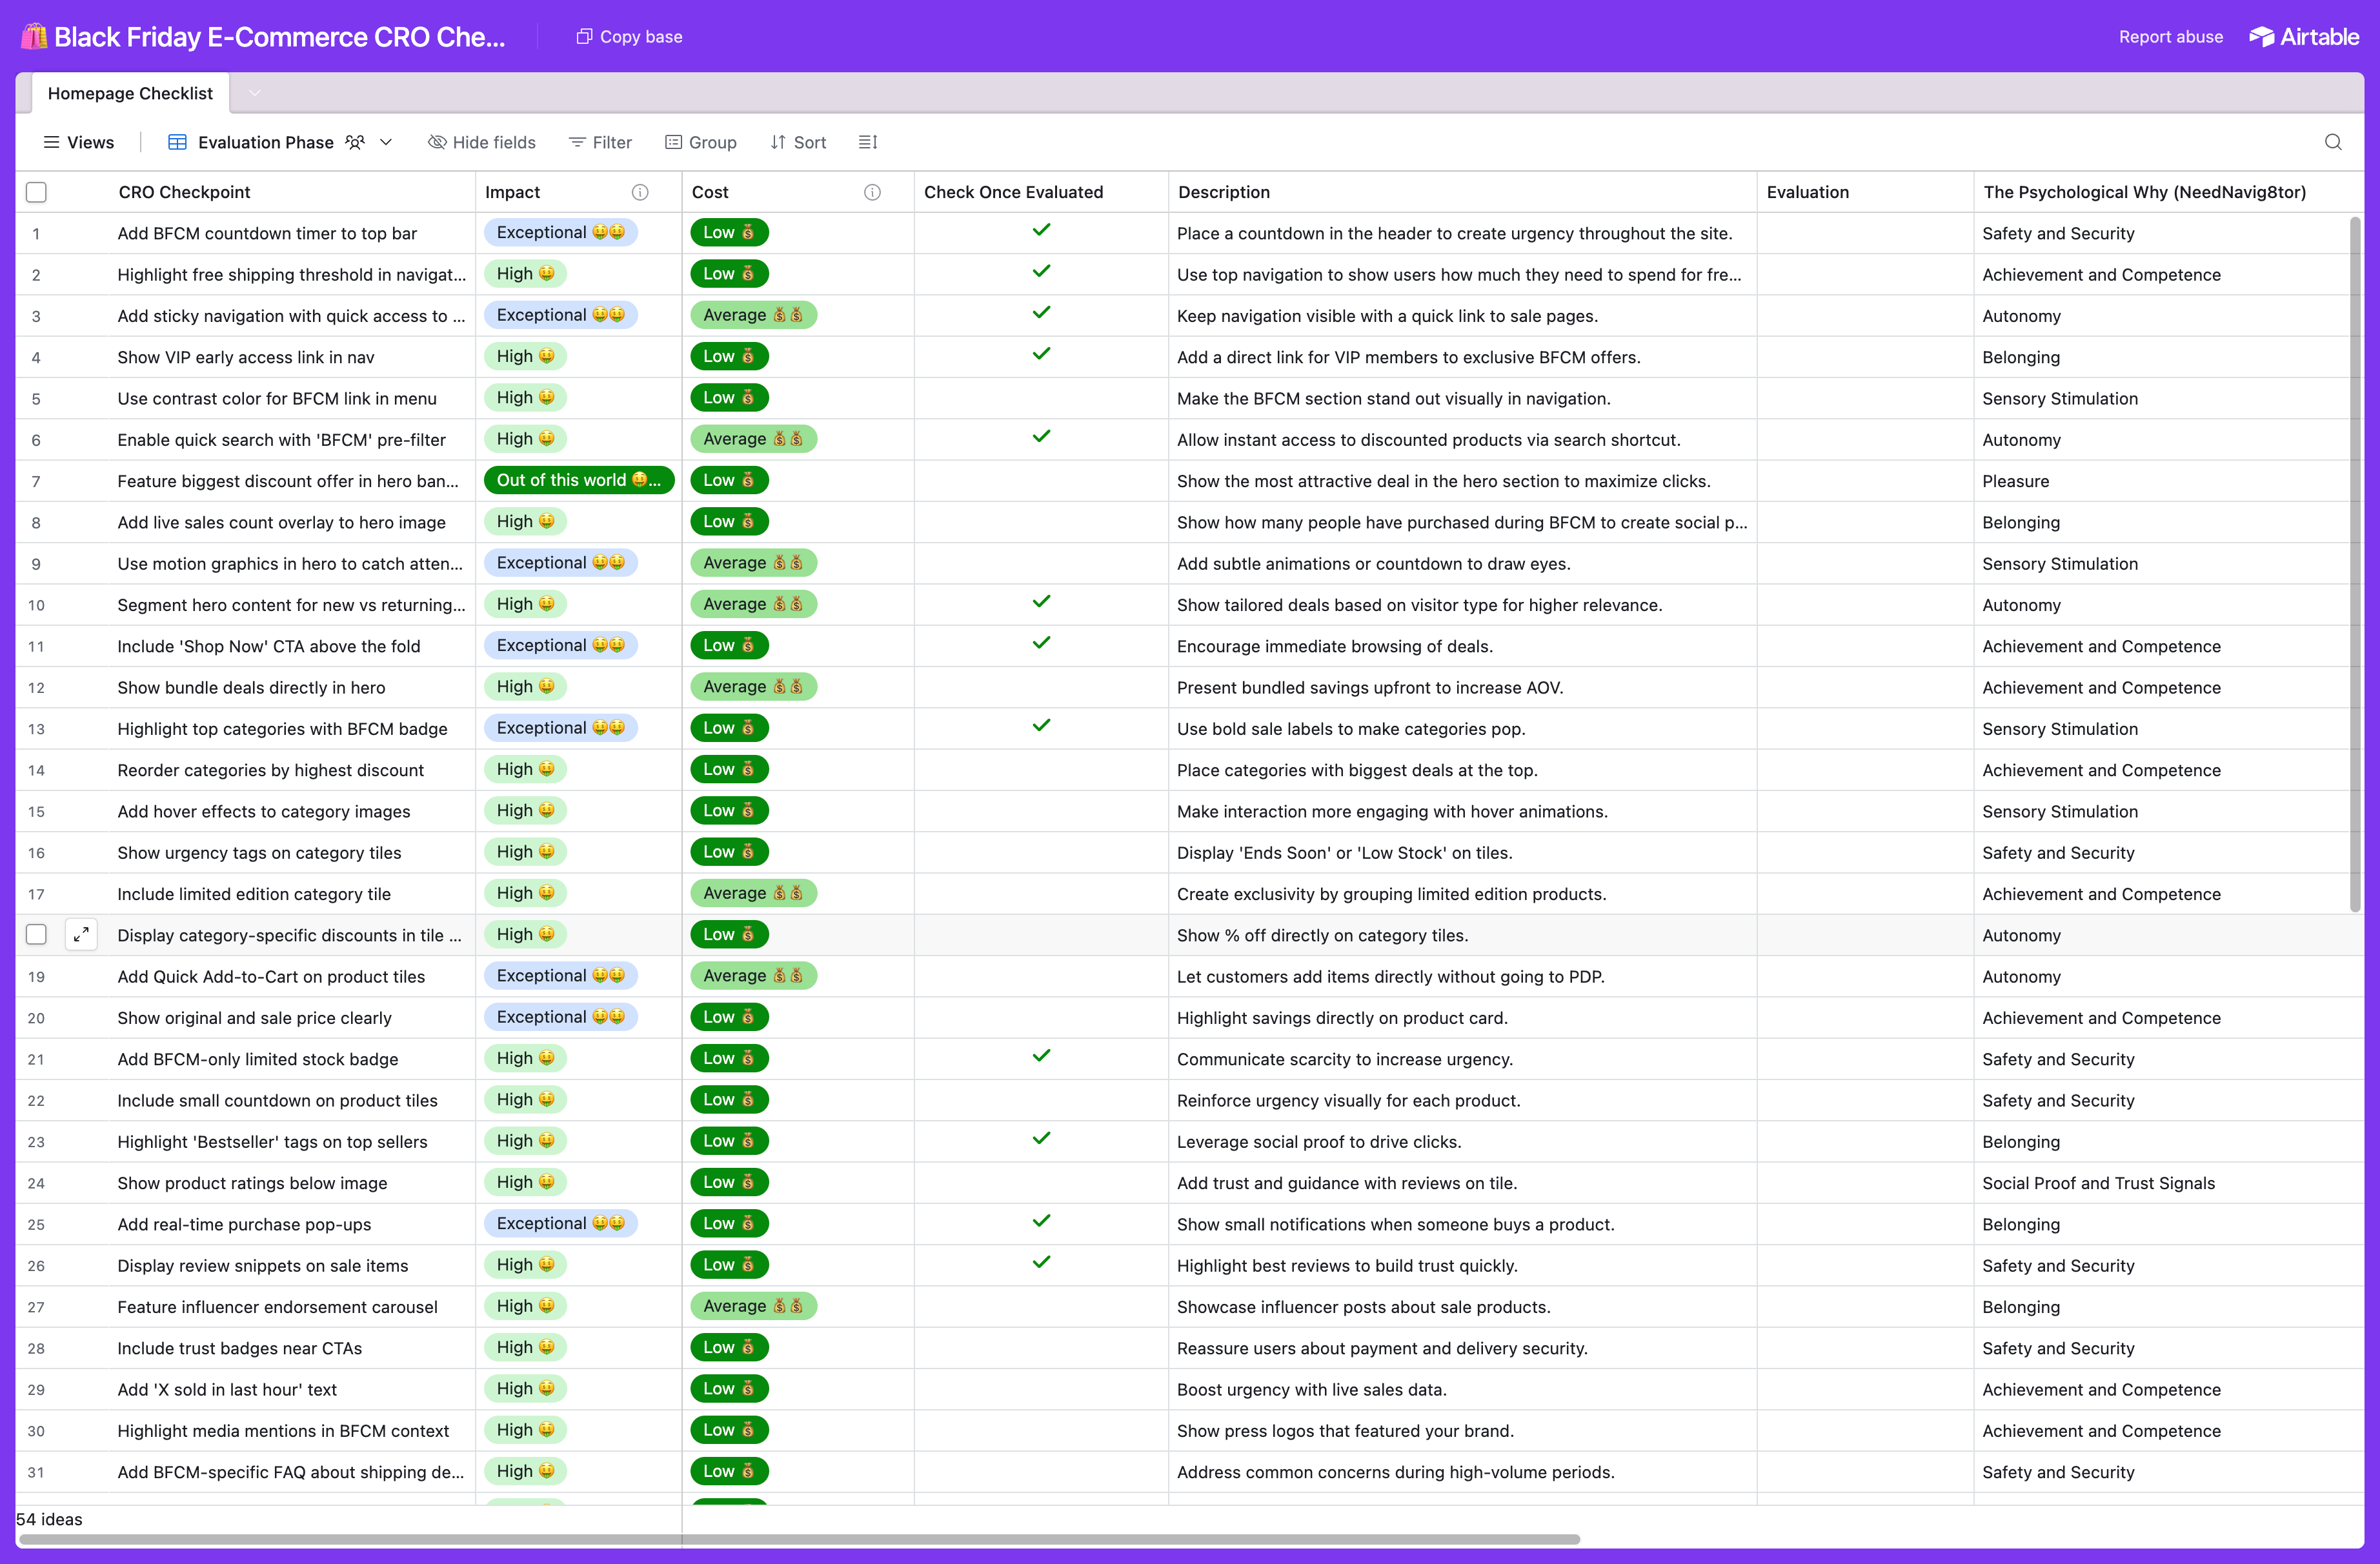Uncheck evaluated for Display review snippets row
Screen dimensions: 2380x1564
tap(1041, 1263)
